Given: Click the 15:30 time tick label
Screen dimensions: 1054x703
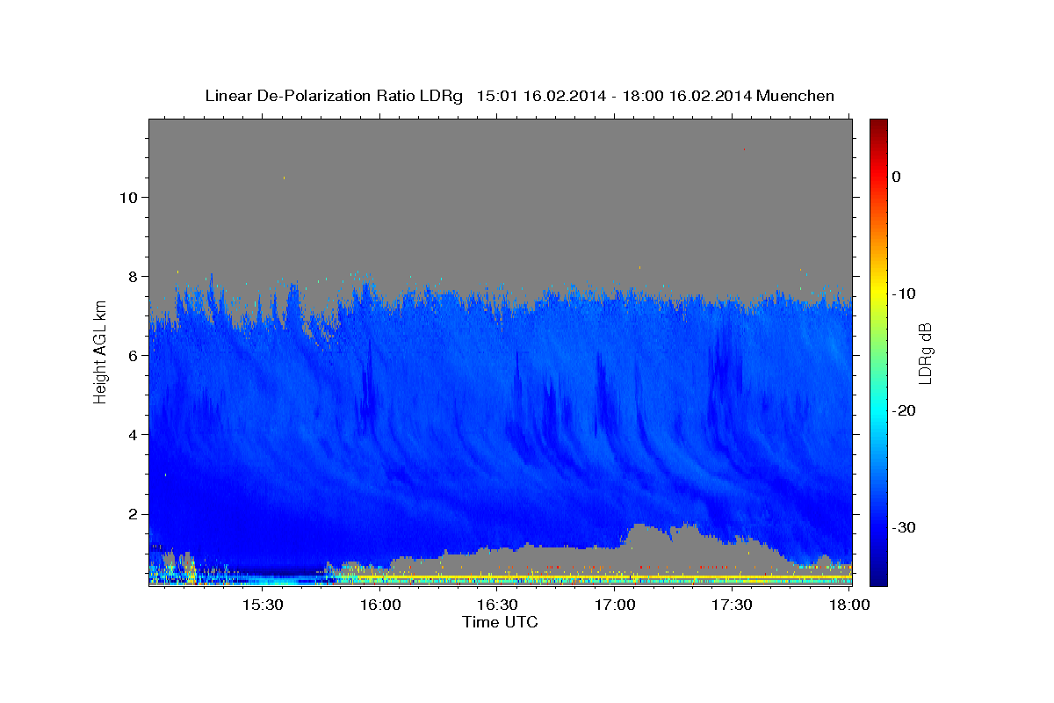Looking at the screenshot, I should (262, 605).
